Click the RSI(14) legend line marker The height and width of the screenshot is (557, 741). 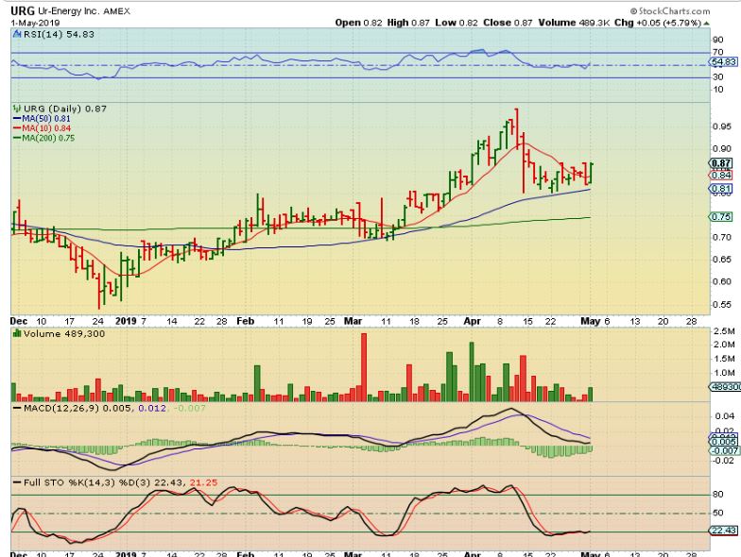16,33
